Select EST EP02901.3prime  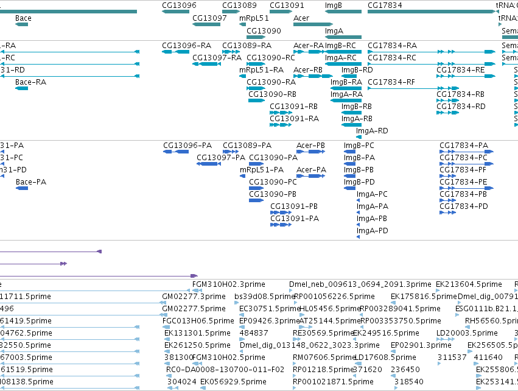click(421, 345)
